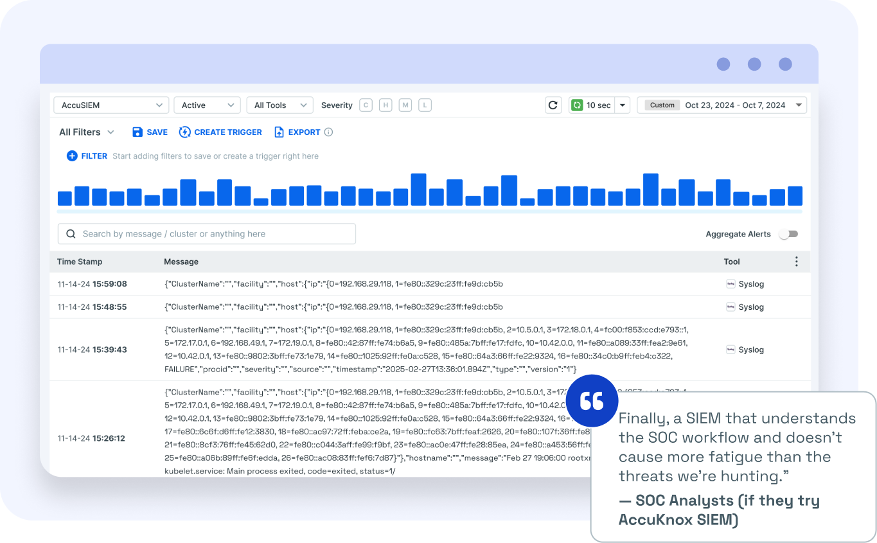Viewport: 877px width, 543px height.
Task: Click the Message column header
Action: (x=181, y=262)
